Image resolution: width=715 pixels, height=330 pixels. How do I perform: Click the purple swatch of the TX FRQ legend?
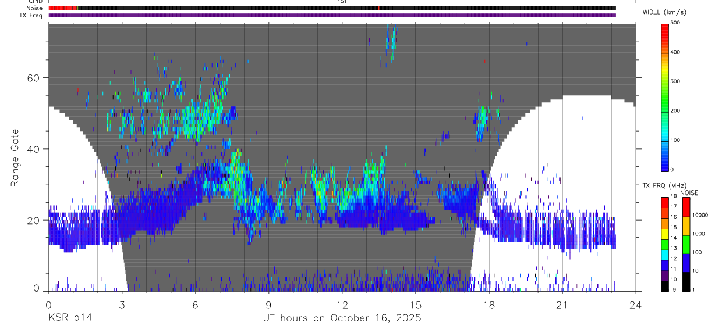click(664, 275)
